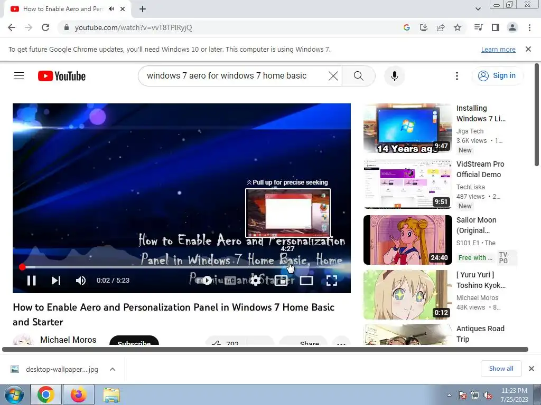Open video settings gear

255,281
